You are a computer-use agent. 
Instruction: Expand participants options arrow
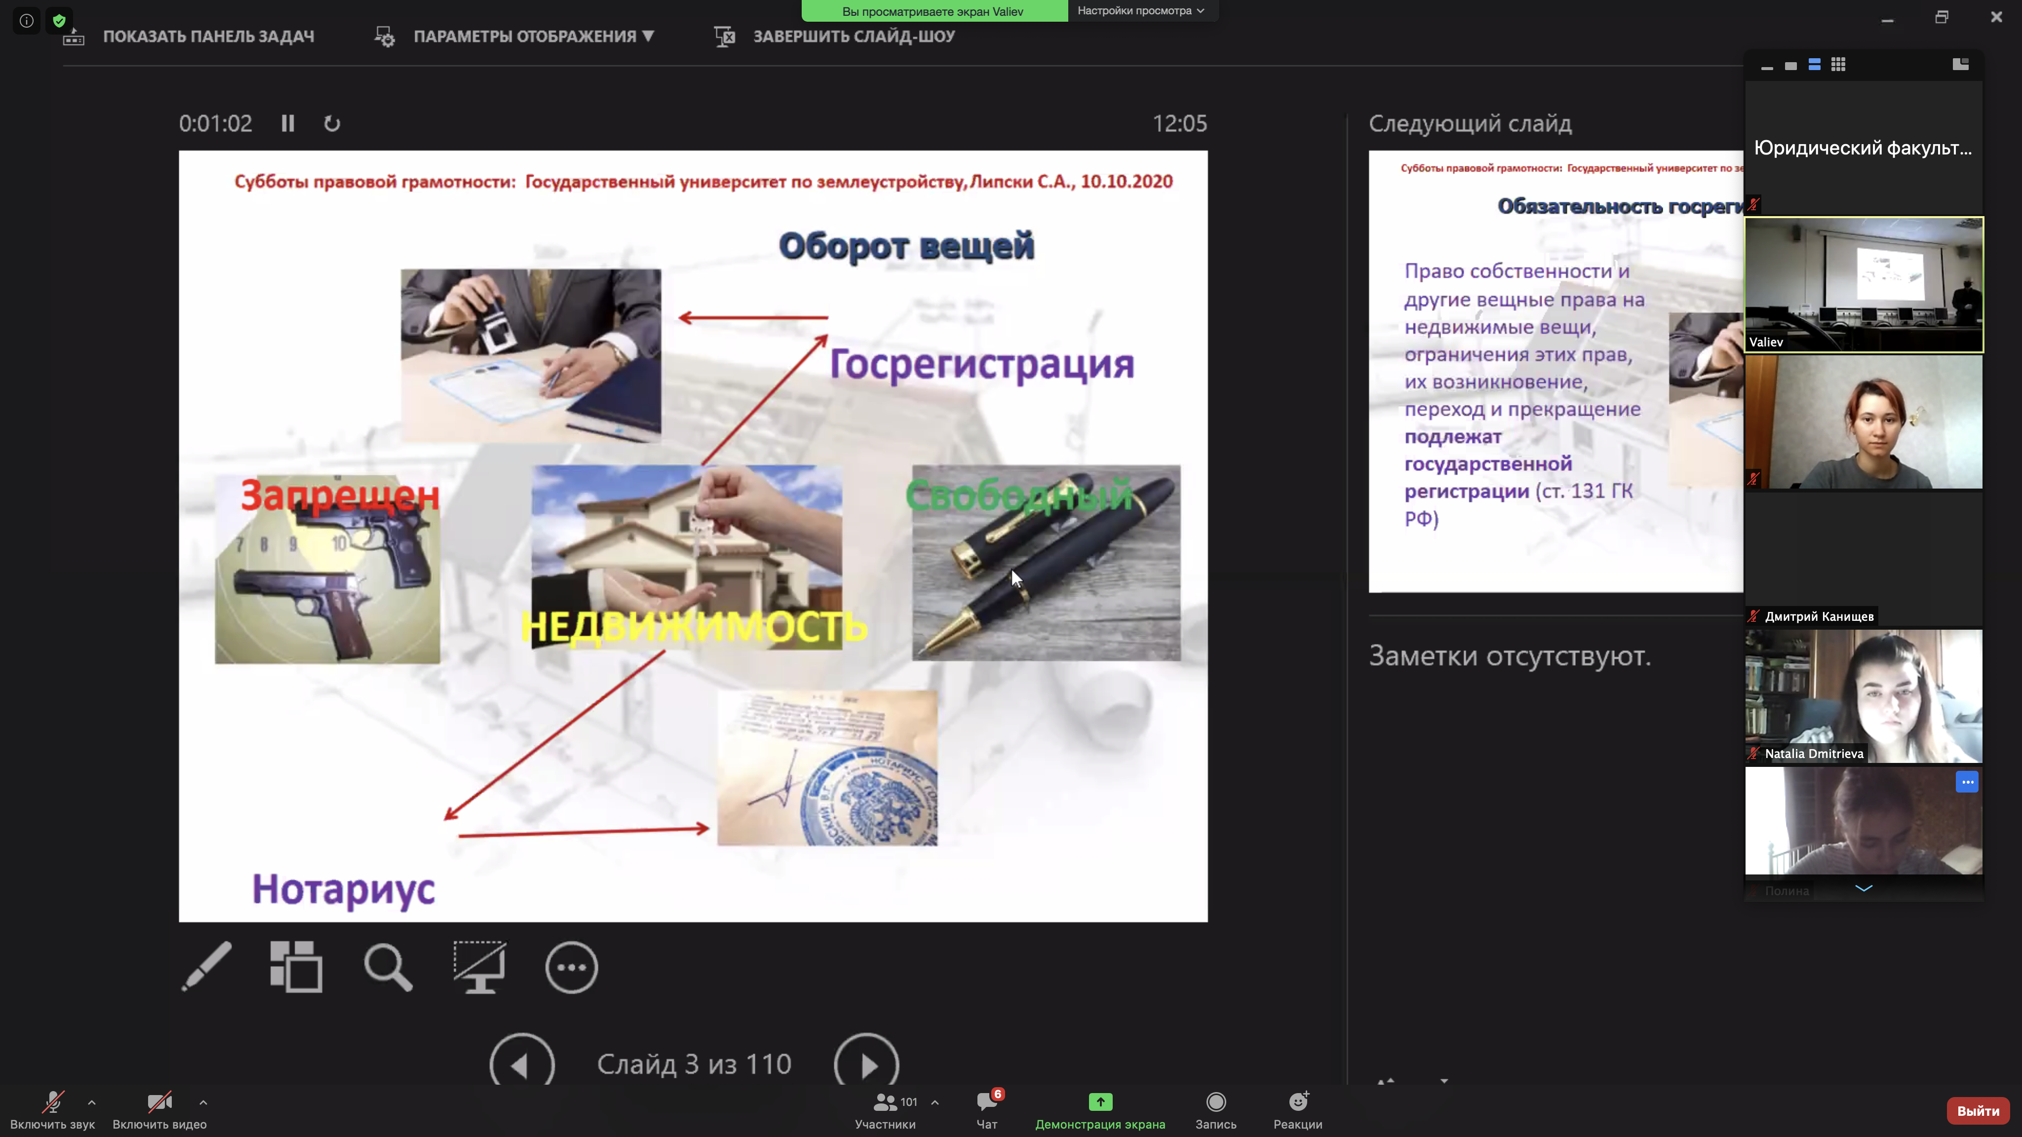[x=935, y=1102]
